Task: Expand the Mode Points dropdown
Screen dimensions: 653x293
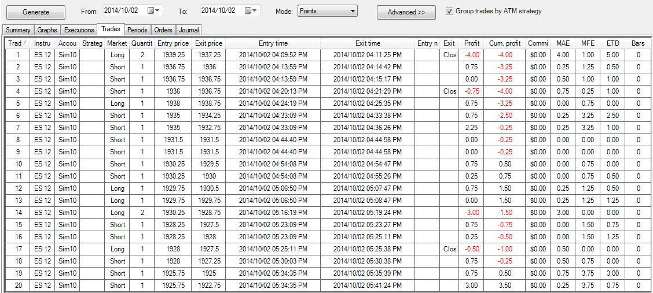Action: click(327, 11)
